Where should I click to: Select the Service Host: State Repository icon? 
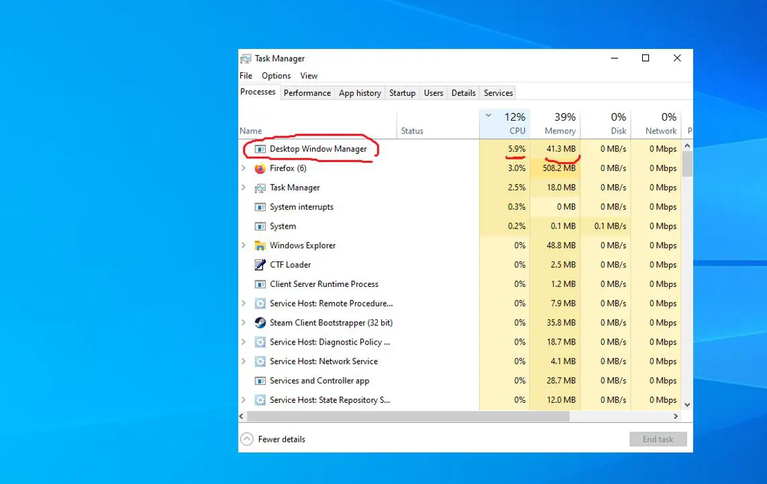click(260, 400)
